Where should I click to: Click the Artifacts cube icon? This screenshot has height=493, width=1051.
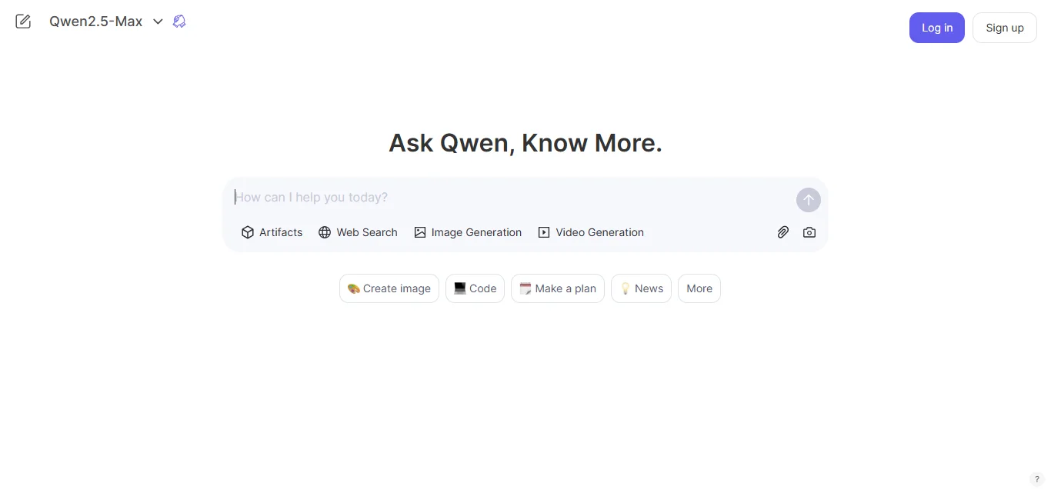click(x=247, y=232)
